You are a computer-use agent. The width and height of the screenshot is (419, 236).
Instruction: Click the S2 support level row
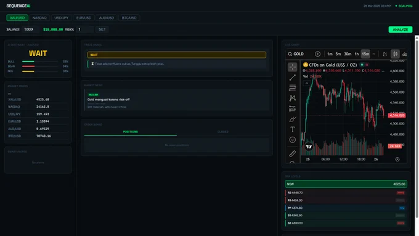346,223
